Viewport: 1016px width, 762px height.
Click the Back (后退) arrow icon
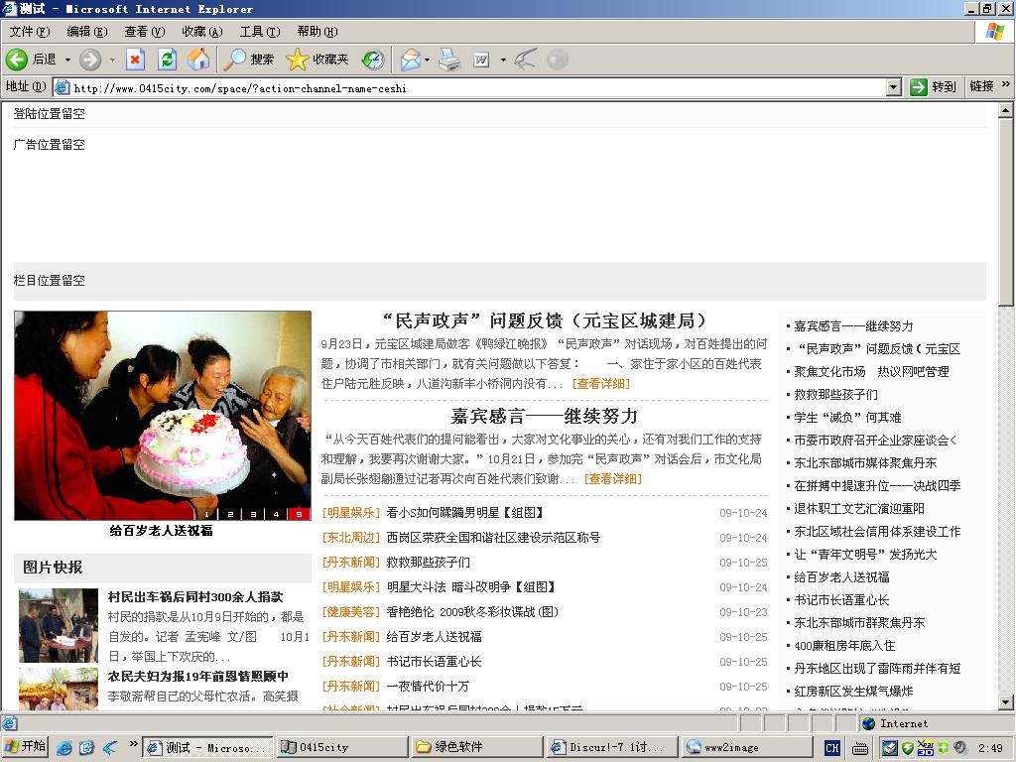coord(17,60)
